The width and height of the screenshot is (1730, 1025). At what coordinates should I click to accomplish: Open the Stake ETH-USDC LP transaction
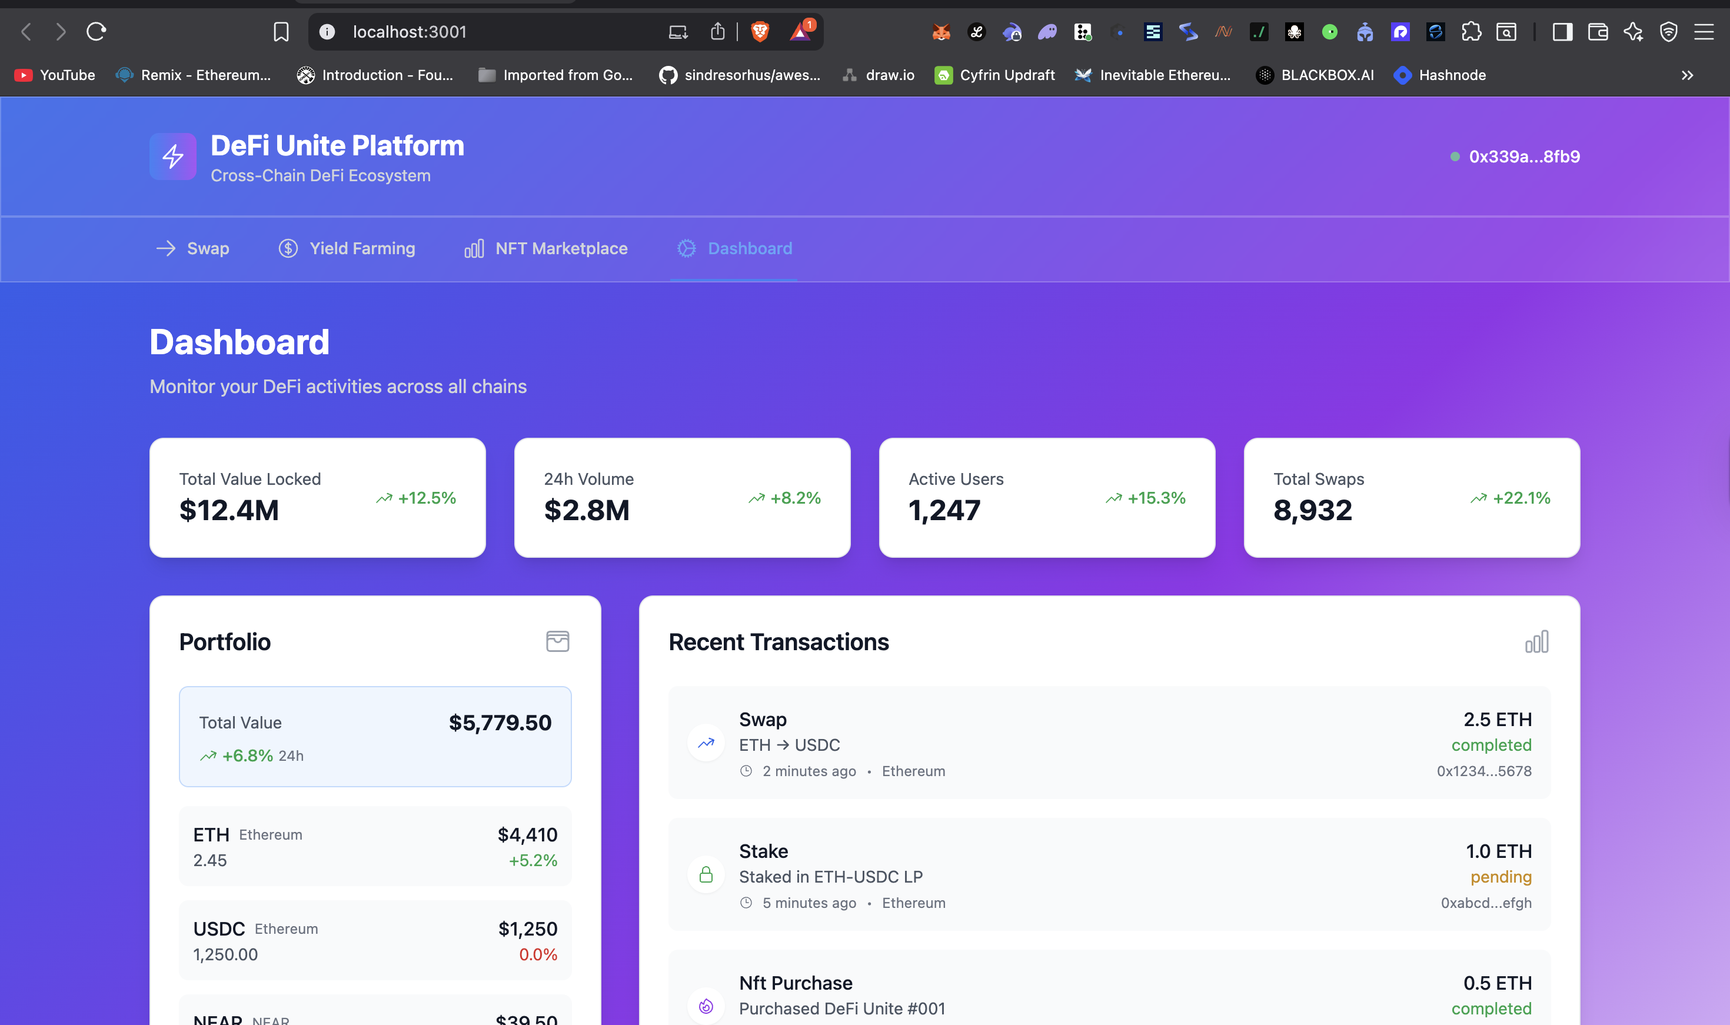coord(1109,875)
